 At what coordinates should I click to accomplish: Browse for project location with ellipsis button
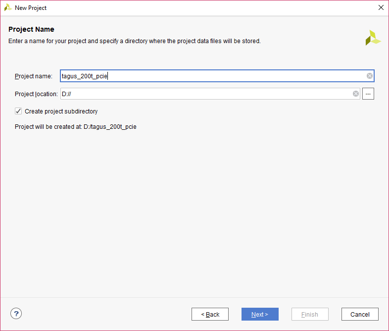368,94
